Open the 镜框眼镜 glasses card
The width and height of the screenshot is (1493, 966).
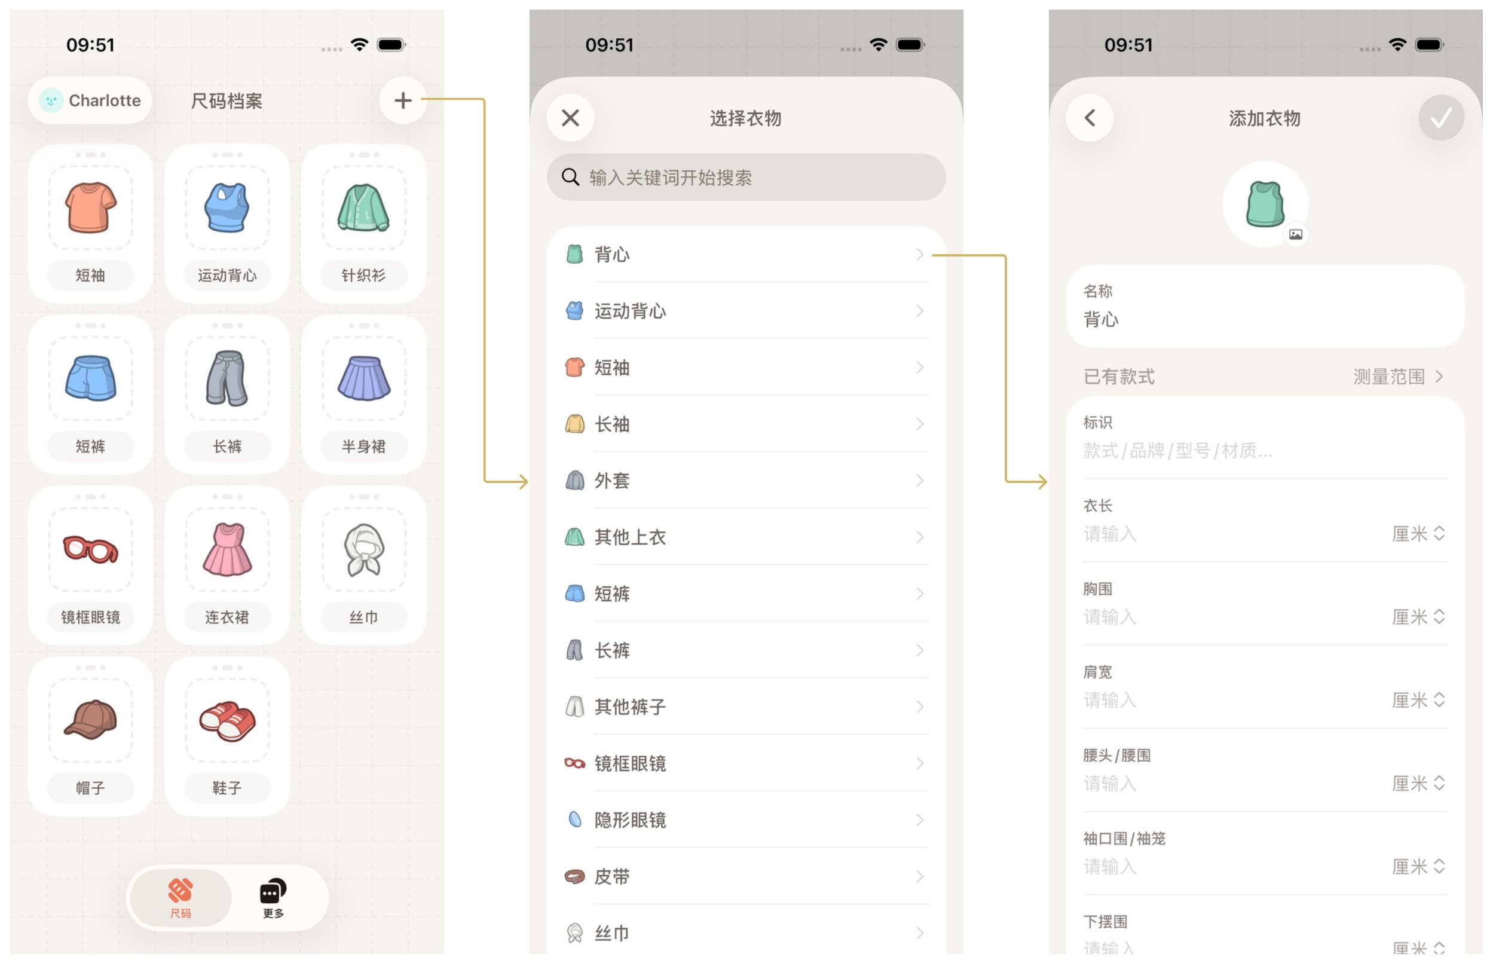pyautogui.click(x=90, y=565)
